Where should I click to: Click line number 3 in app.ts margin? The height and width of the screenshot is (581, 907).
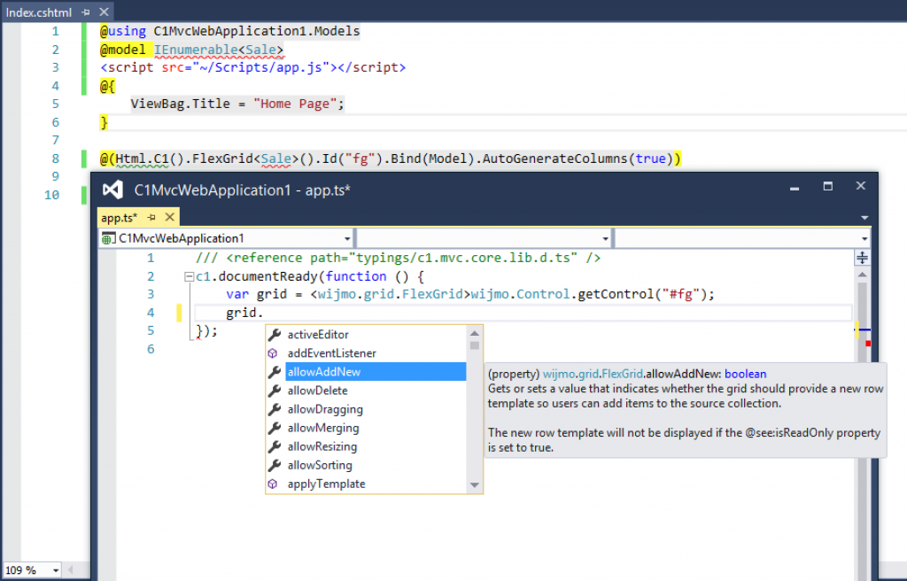(151, 294)
